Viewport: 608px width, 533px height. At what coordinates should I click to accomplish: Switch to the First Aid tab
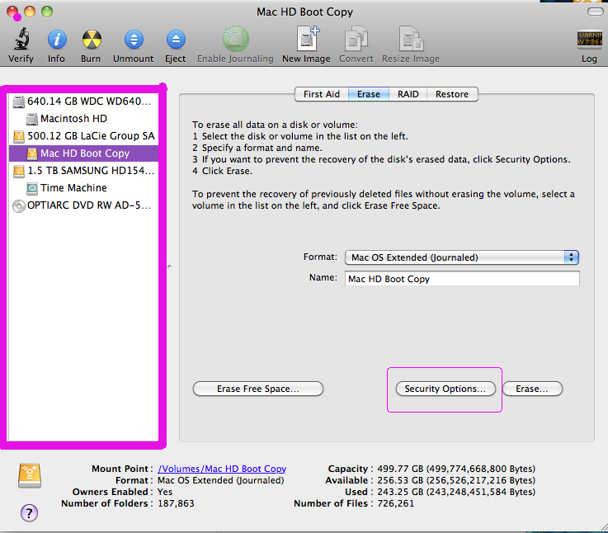click(322, 94)
